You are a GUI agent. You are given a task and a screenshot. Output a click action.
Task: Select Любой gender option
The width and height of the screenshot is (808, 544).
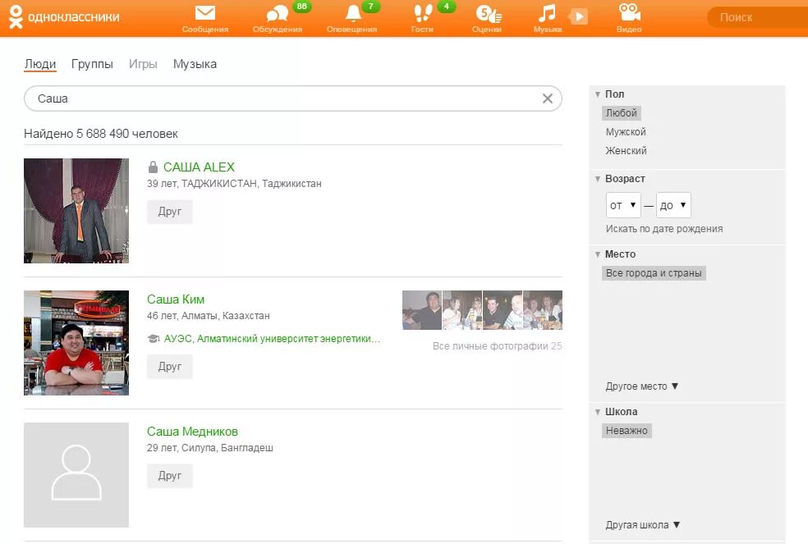622,112
